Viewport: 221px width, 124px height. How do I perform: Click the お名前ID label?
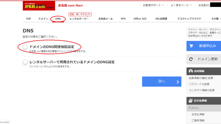click(204, 5)
